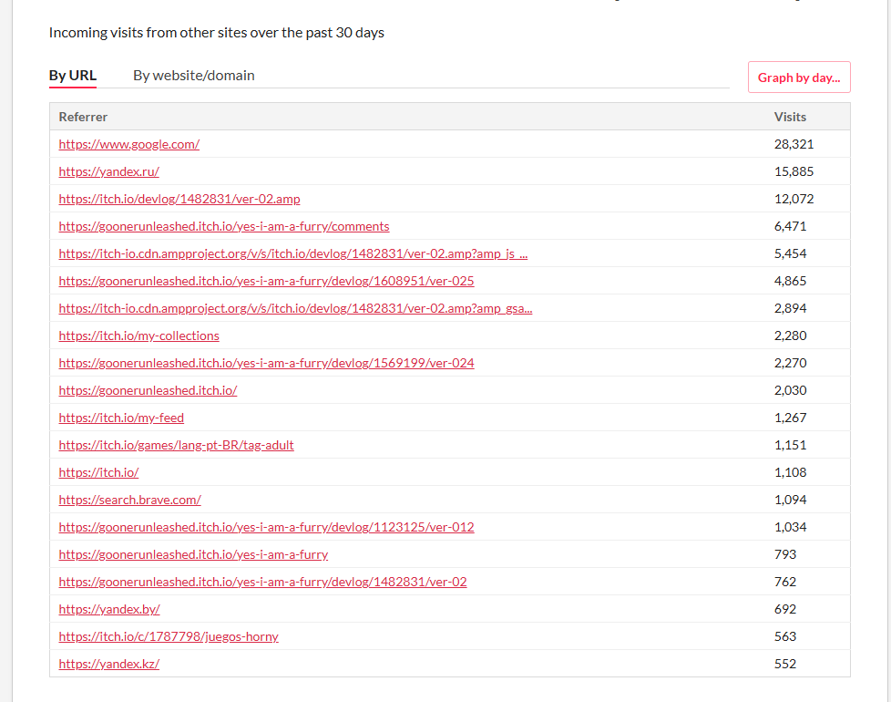891x702 pixels.
Task: Open the itch.io/devlog/1482831/ver-02.amp link
Action: 179,199
